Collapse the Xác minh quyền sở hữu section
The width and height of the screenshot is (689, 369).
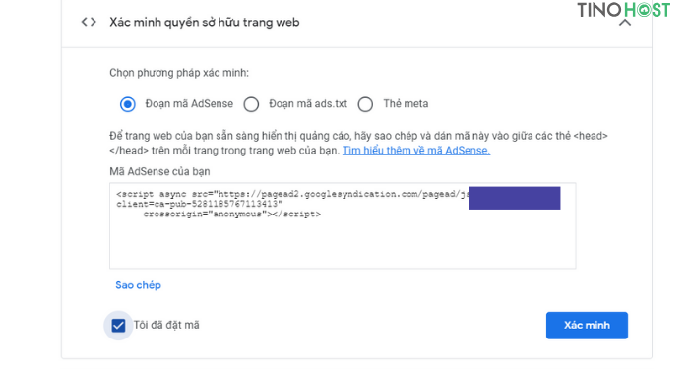[624, 23]
